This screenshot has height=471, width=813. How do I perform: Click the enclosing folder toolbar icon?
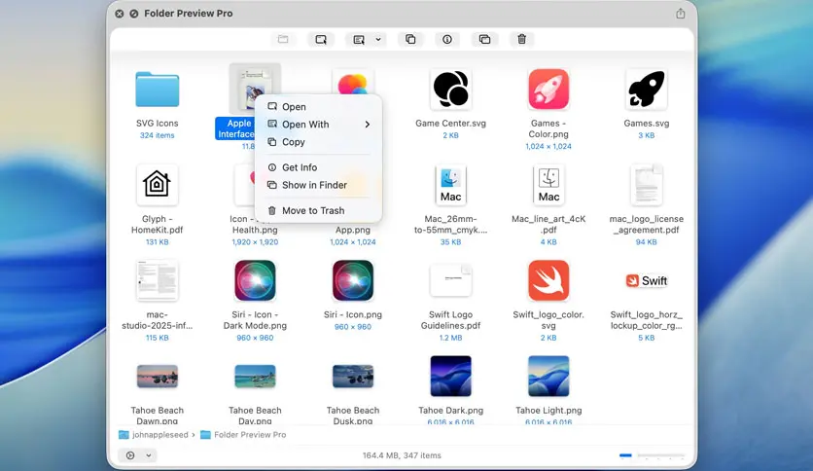tap(283, 40)
